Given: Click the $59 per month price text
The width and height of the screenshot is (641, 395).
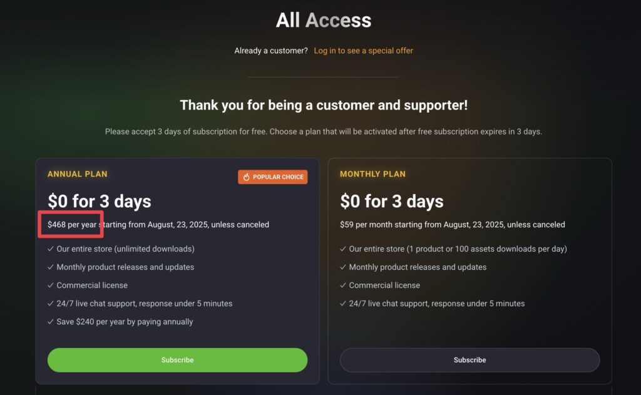Looking at the screenshot, I should (x=366, y=225).
